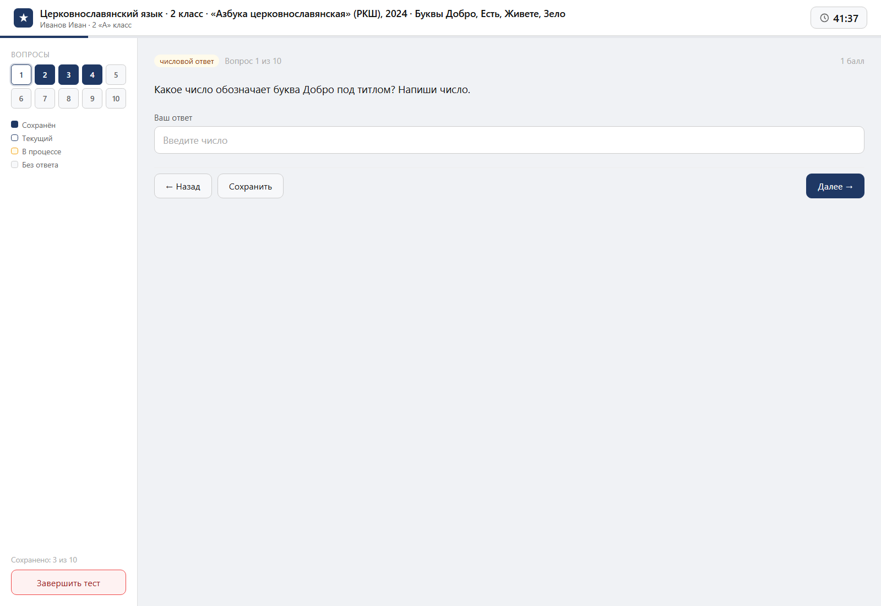The height and width of the screenshot is (606, 881).
Task: Jump to question 10
Action: (116, 99)
